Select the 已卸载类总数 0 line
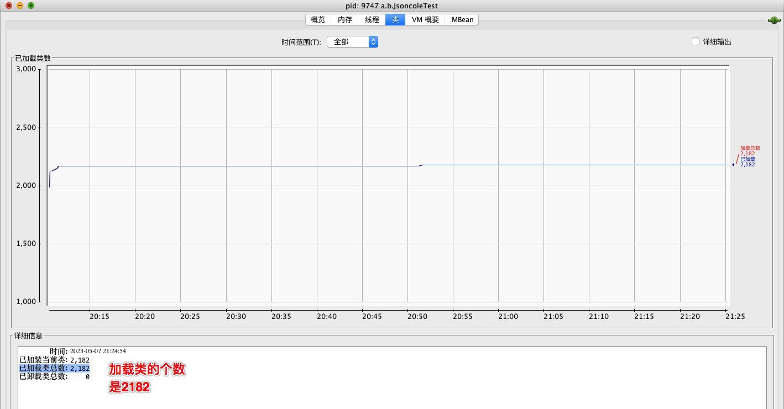This screenshot has width=784, height=409. [x=54, y=376]
